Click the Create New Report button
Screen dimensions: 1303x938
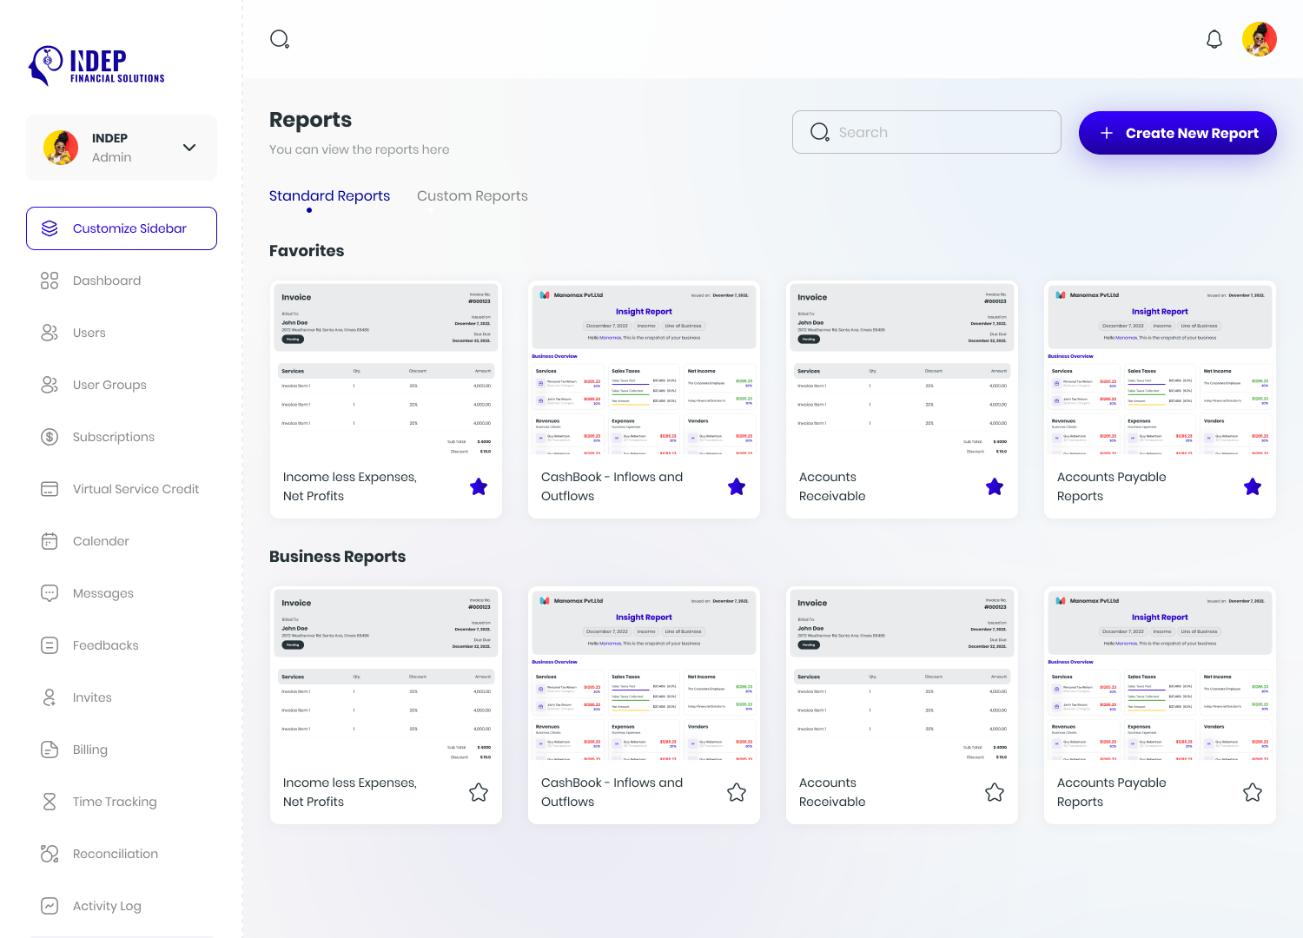pos(1177,133)
